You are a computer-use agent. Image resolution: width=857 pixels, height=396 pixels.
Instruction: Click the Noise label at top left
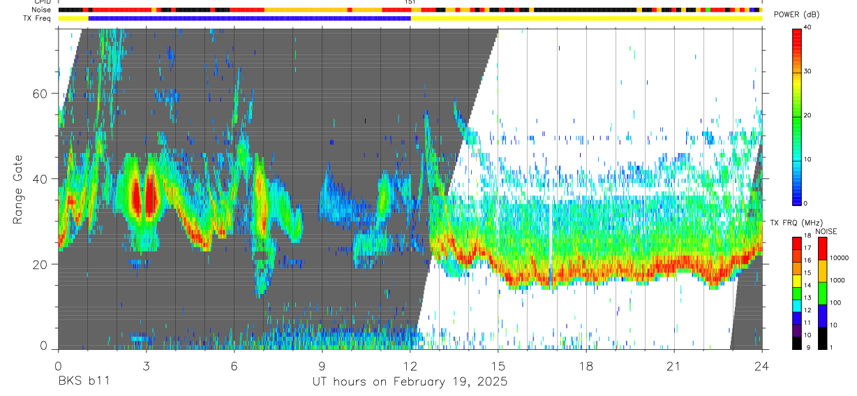(32, 10)
